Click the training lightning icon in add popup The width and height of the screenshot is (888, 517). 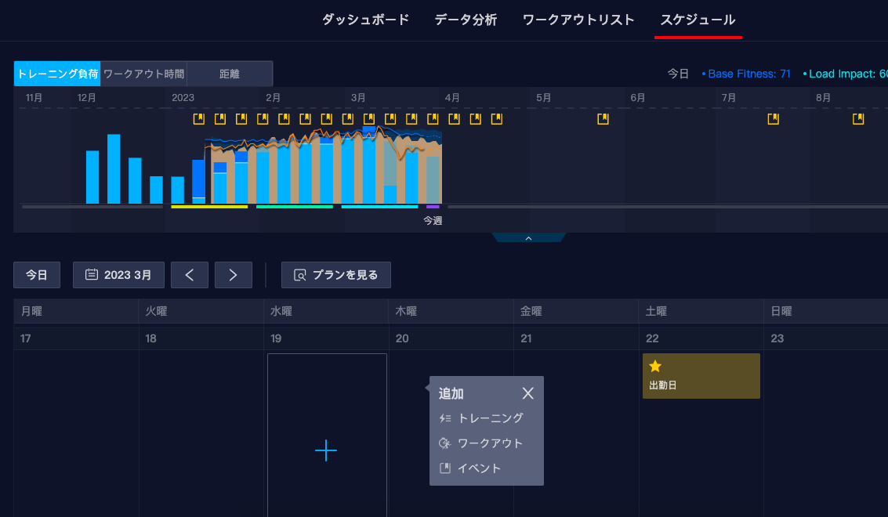tap(445, 418)
